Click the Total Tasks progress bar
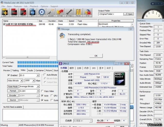 (x=38, y=66)
